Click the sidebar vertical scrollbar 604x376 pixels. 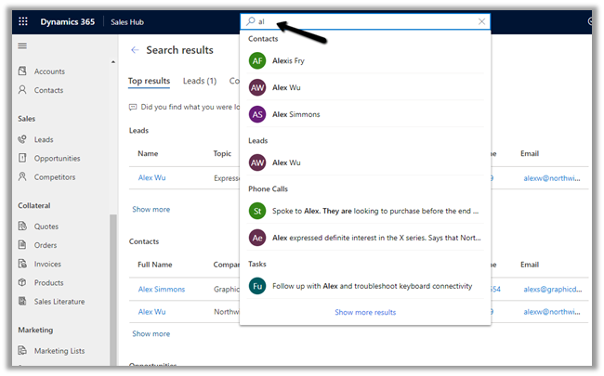pos(113,279)
